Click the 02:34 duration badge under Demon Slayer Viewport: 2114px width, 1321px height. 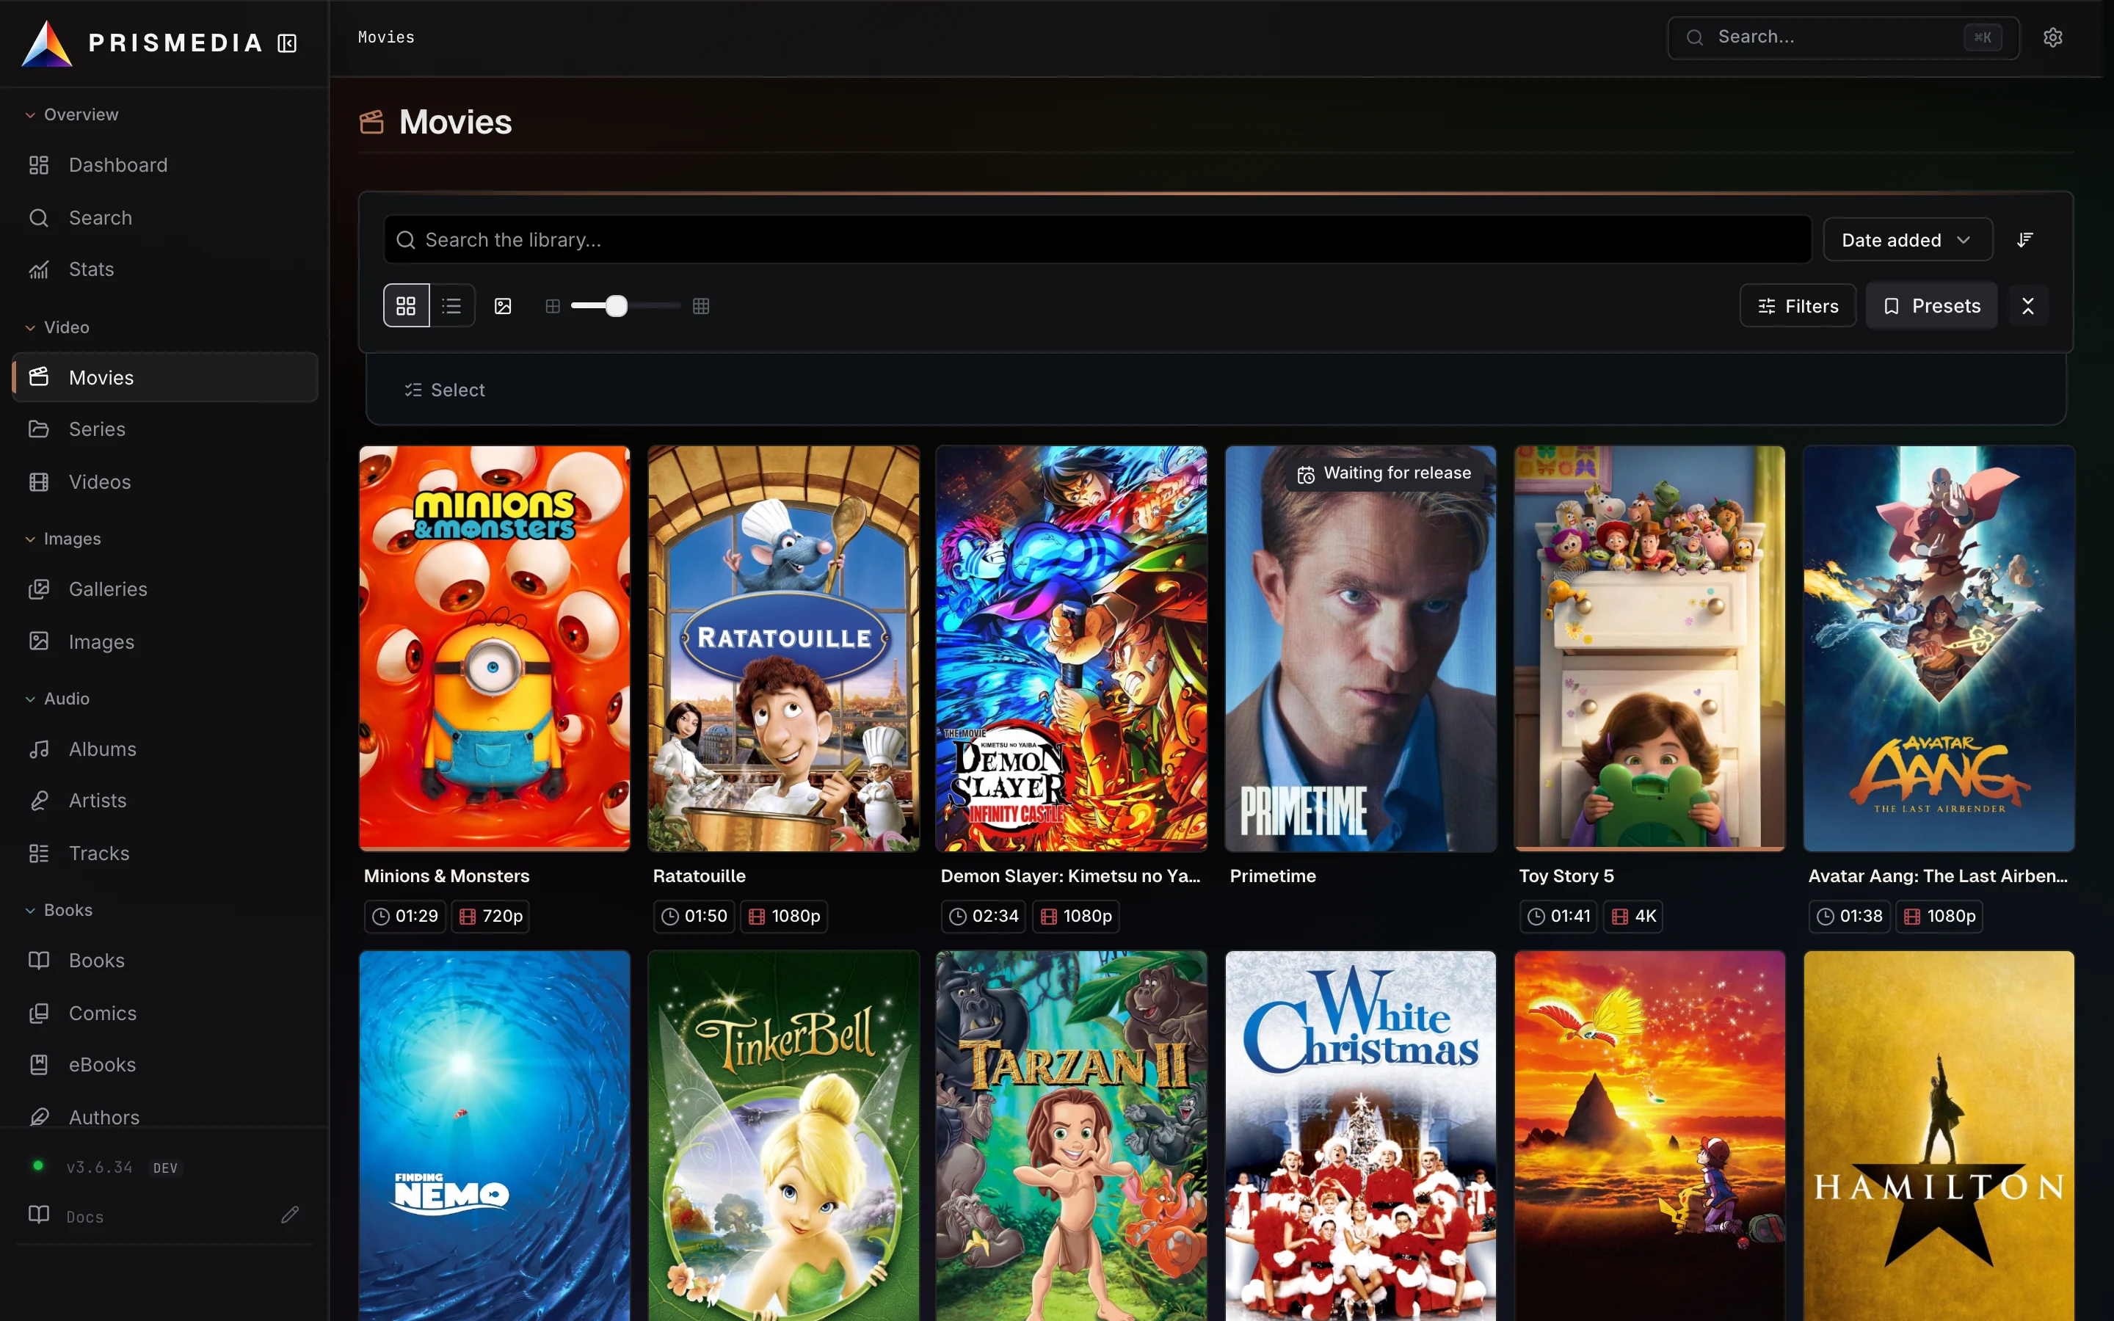point(984,916)
